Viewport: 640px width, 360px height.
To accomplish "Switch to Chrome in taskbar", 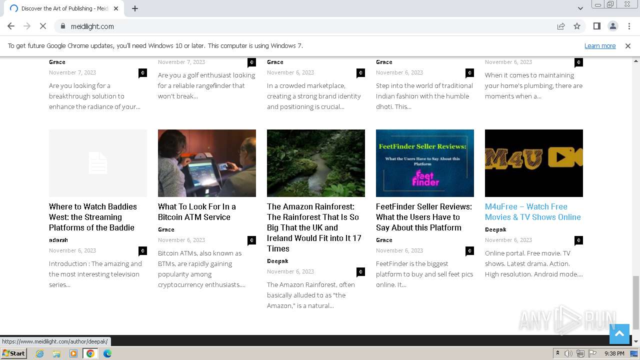I will (90, 353).
